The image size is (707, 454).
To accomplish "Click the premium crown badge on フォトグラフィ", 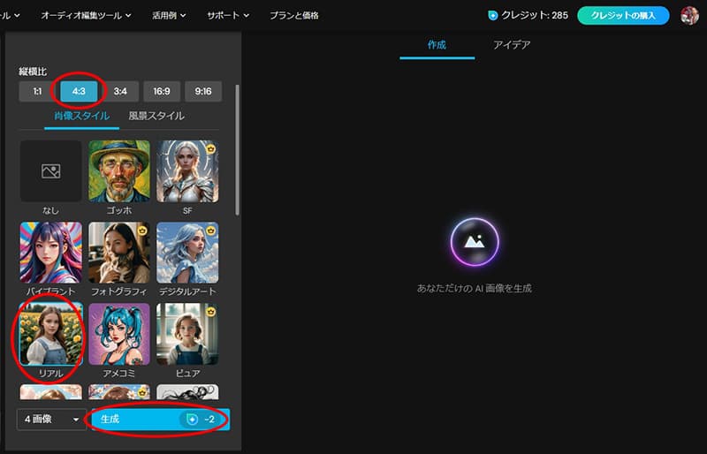I will coord(142,231).
